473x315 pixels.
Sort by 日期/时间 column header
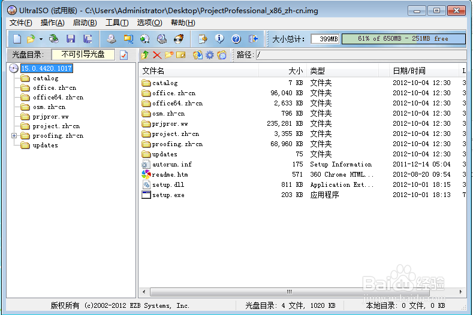click(x=424, y=71)
